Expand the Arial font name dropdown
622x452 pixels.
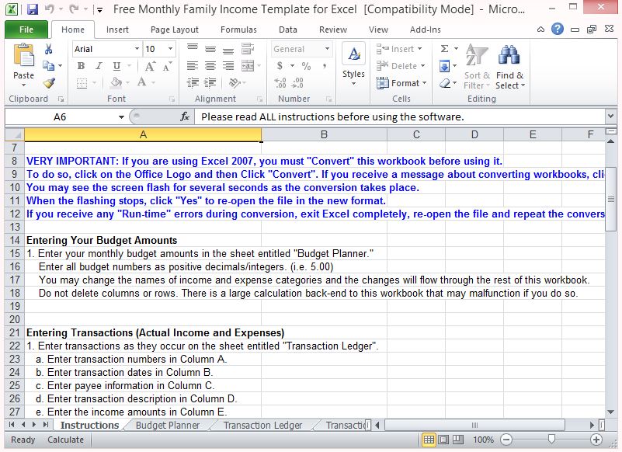pos(136,49)
